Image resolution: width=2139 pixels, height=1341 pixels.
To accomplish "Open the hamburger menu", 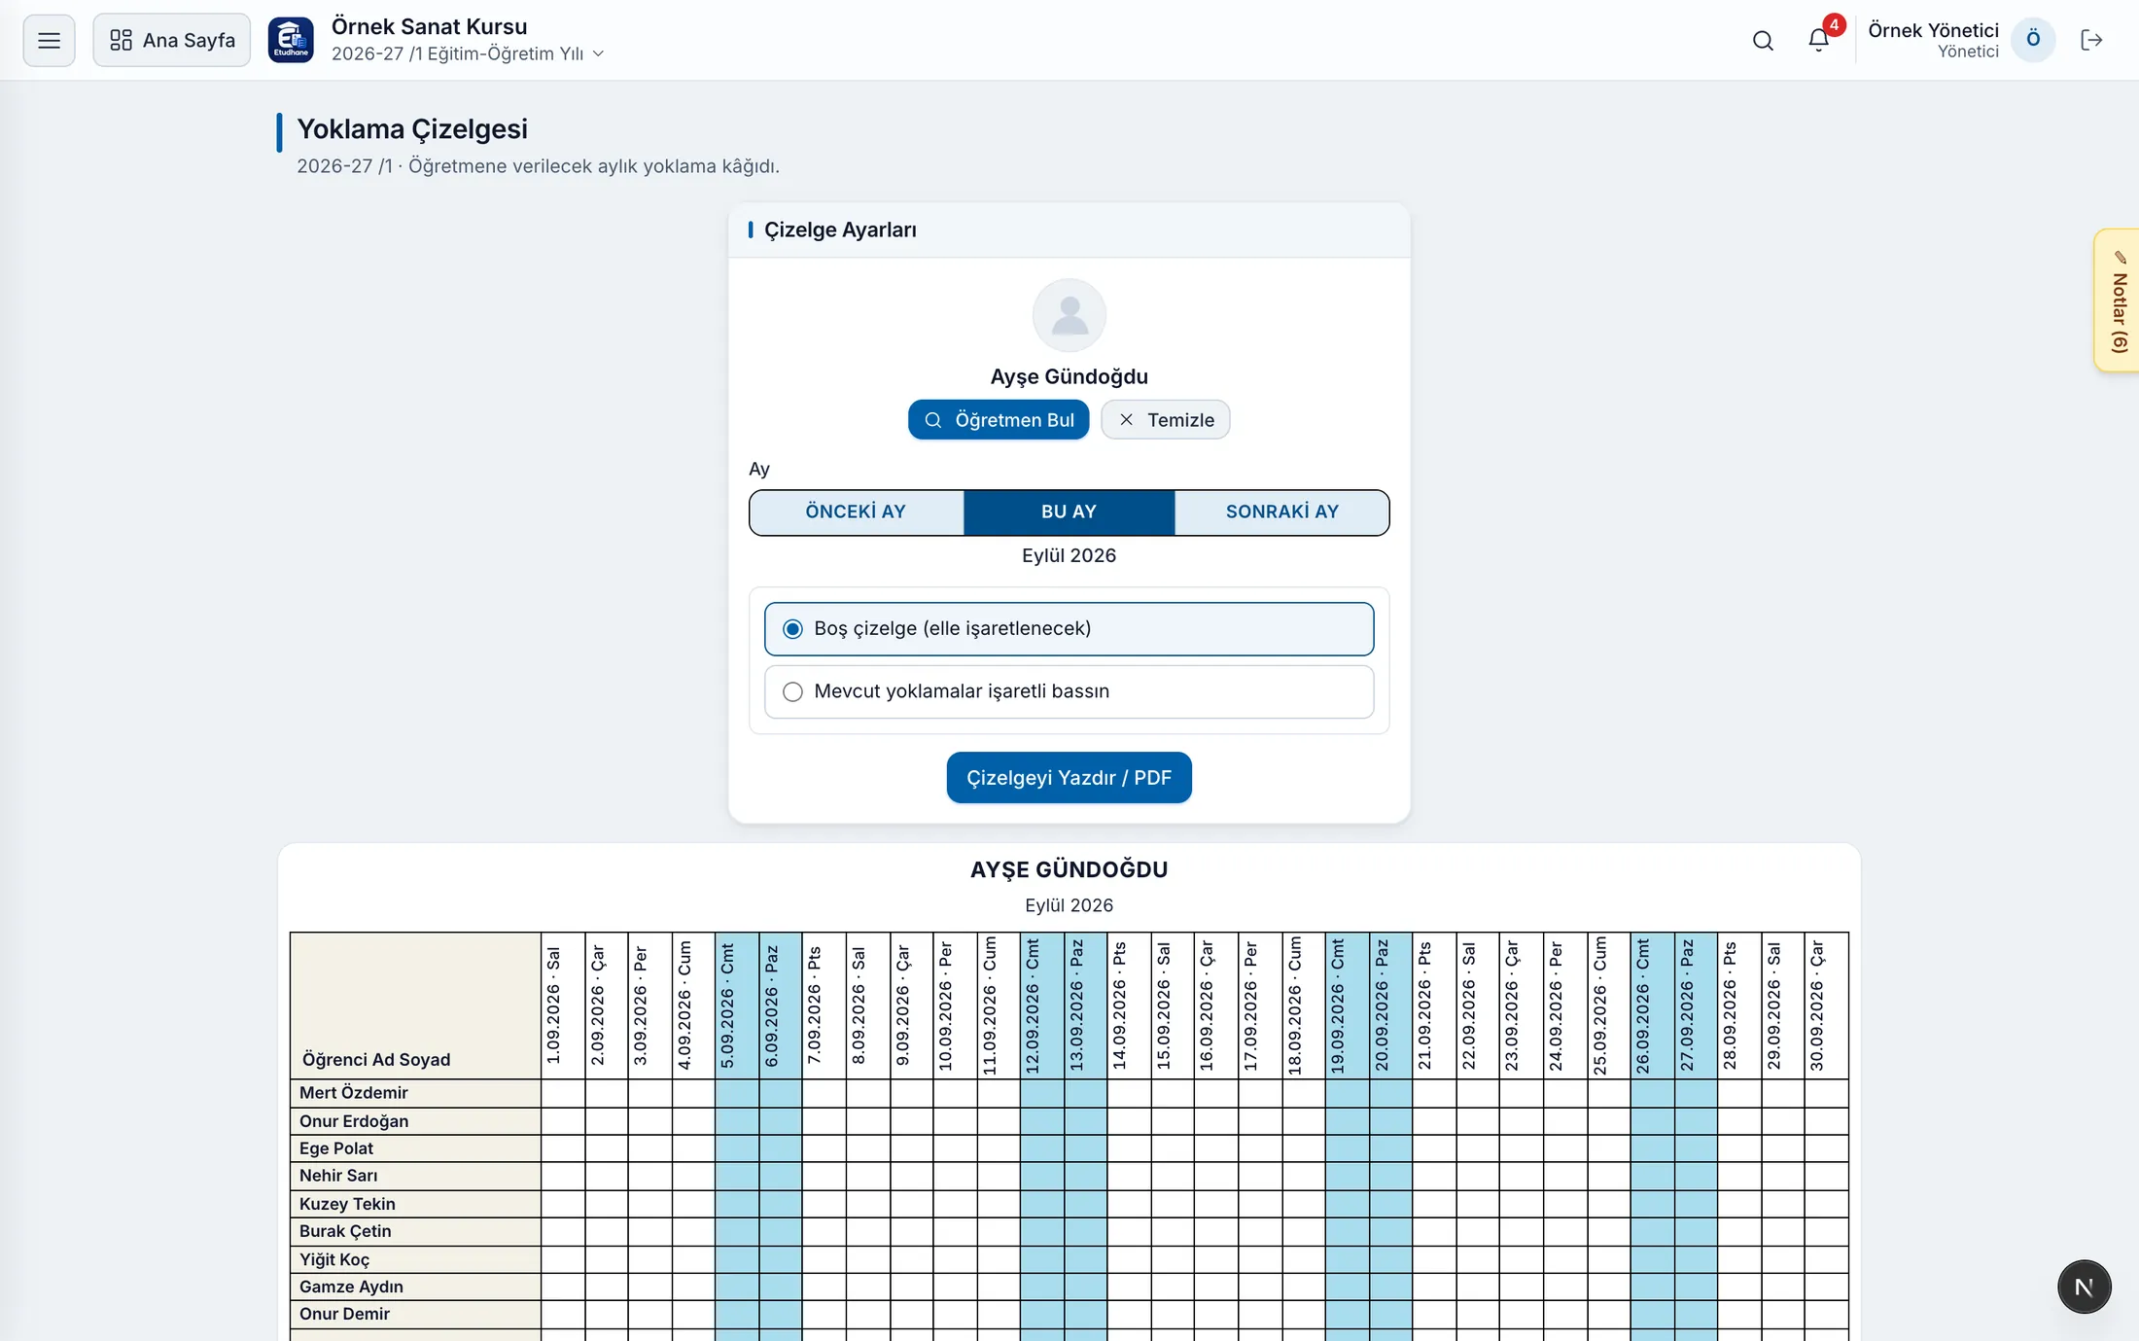I will tap(49, 40).
